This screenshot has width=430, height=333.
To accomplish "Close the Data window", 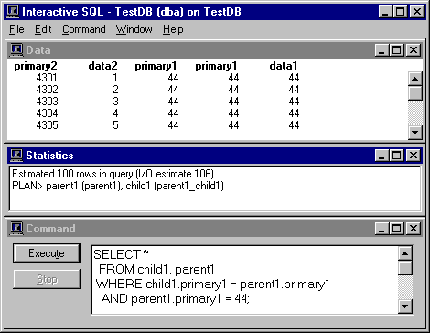I will [414, 50].
